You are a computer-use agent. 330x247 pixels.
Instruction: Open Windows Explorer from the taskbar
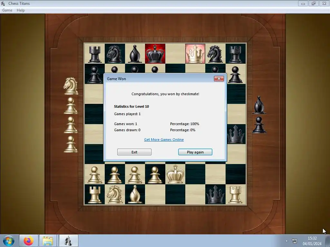click(48, 241)
